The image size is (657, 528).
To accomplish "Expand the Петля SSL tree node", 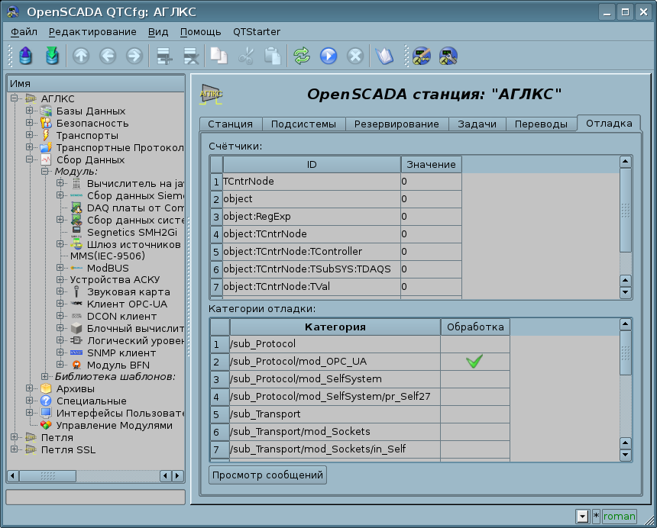I will tap(15, 450).
